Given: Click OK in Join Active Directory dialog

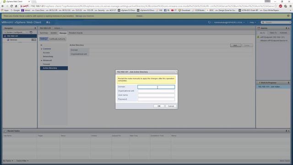Looking at the screenshot, I should click(x=159, y=106).
